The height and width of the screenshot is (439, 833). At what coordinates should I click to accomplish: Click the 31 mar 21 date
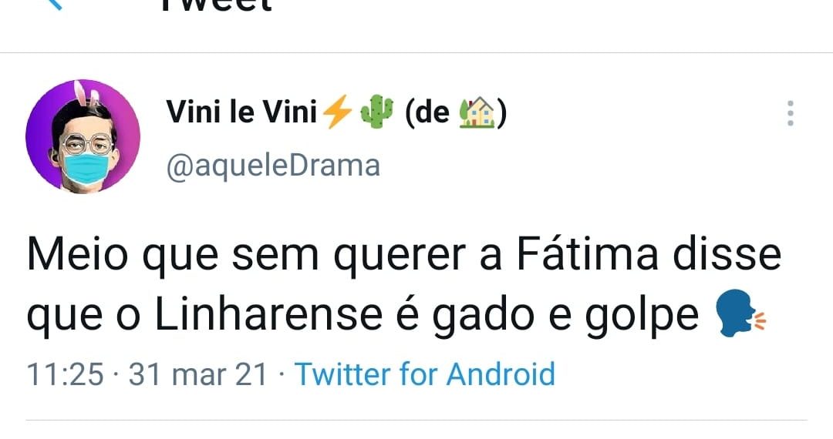(197, 374)
